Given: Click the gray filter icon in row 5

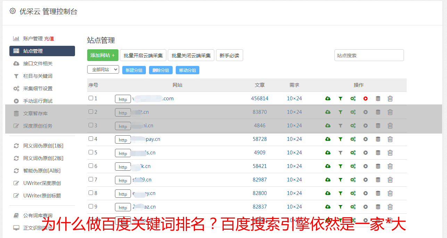Looking at the screenshot, I should click(x=340, y=153).
